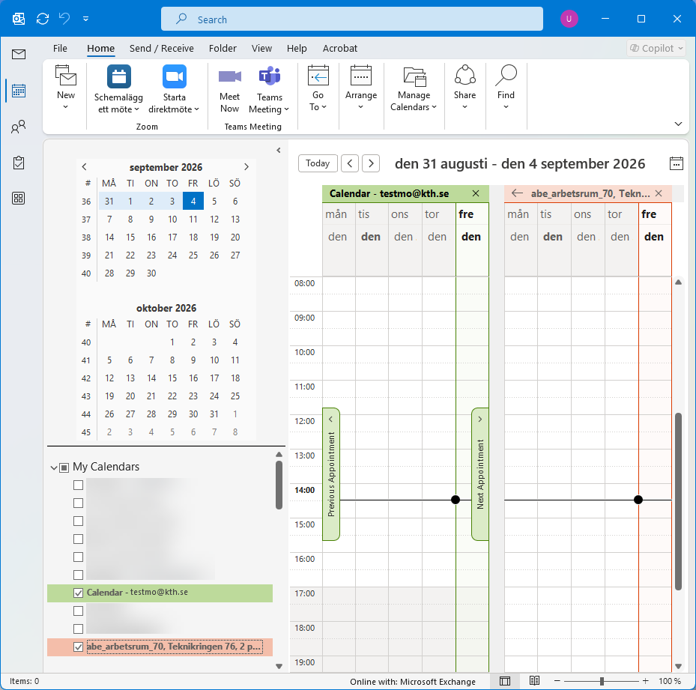Click Share calendar icon

[x=464, y=75]
